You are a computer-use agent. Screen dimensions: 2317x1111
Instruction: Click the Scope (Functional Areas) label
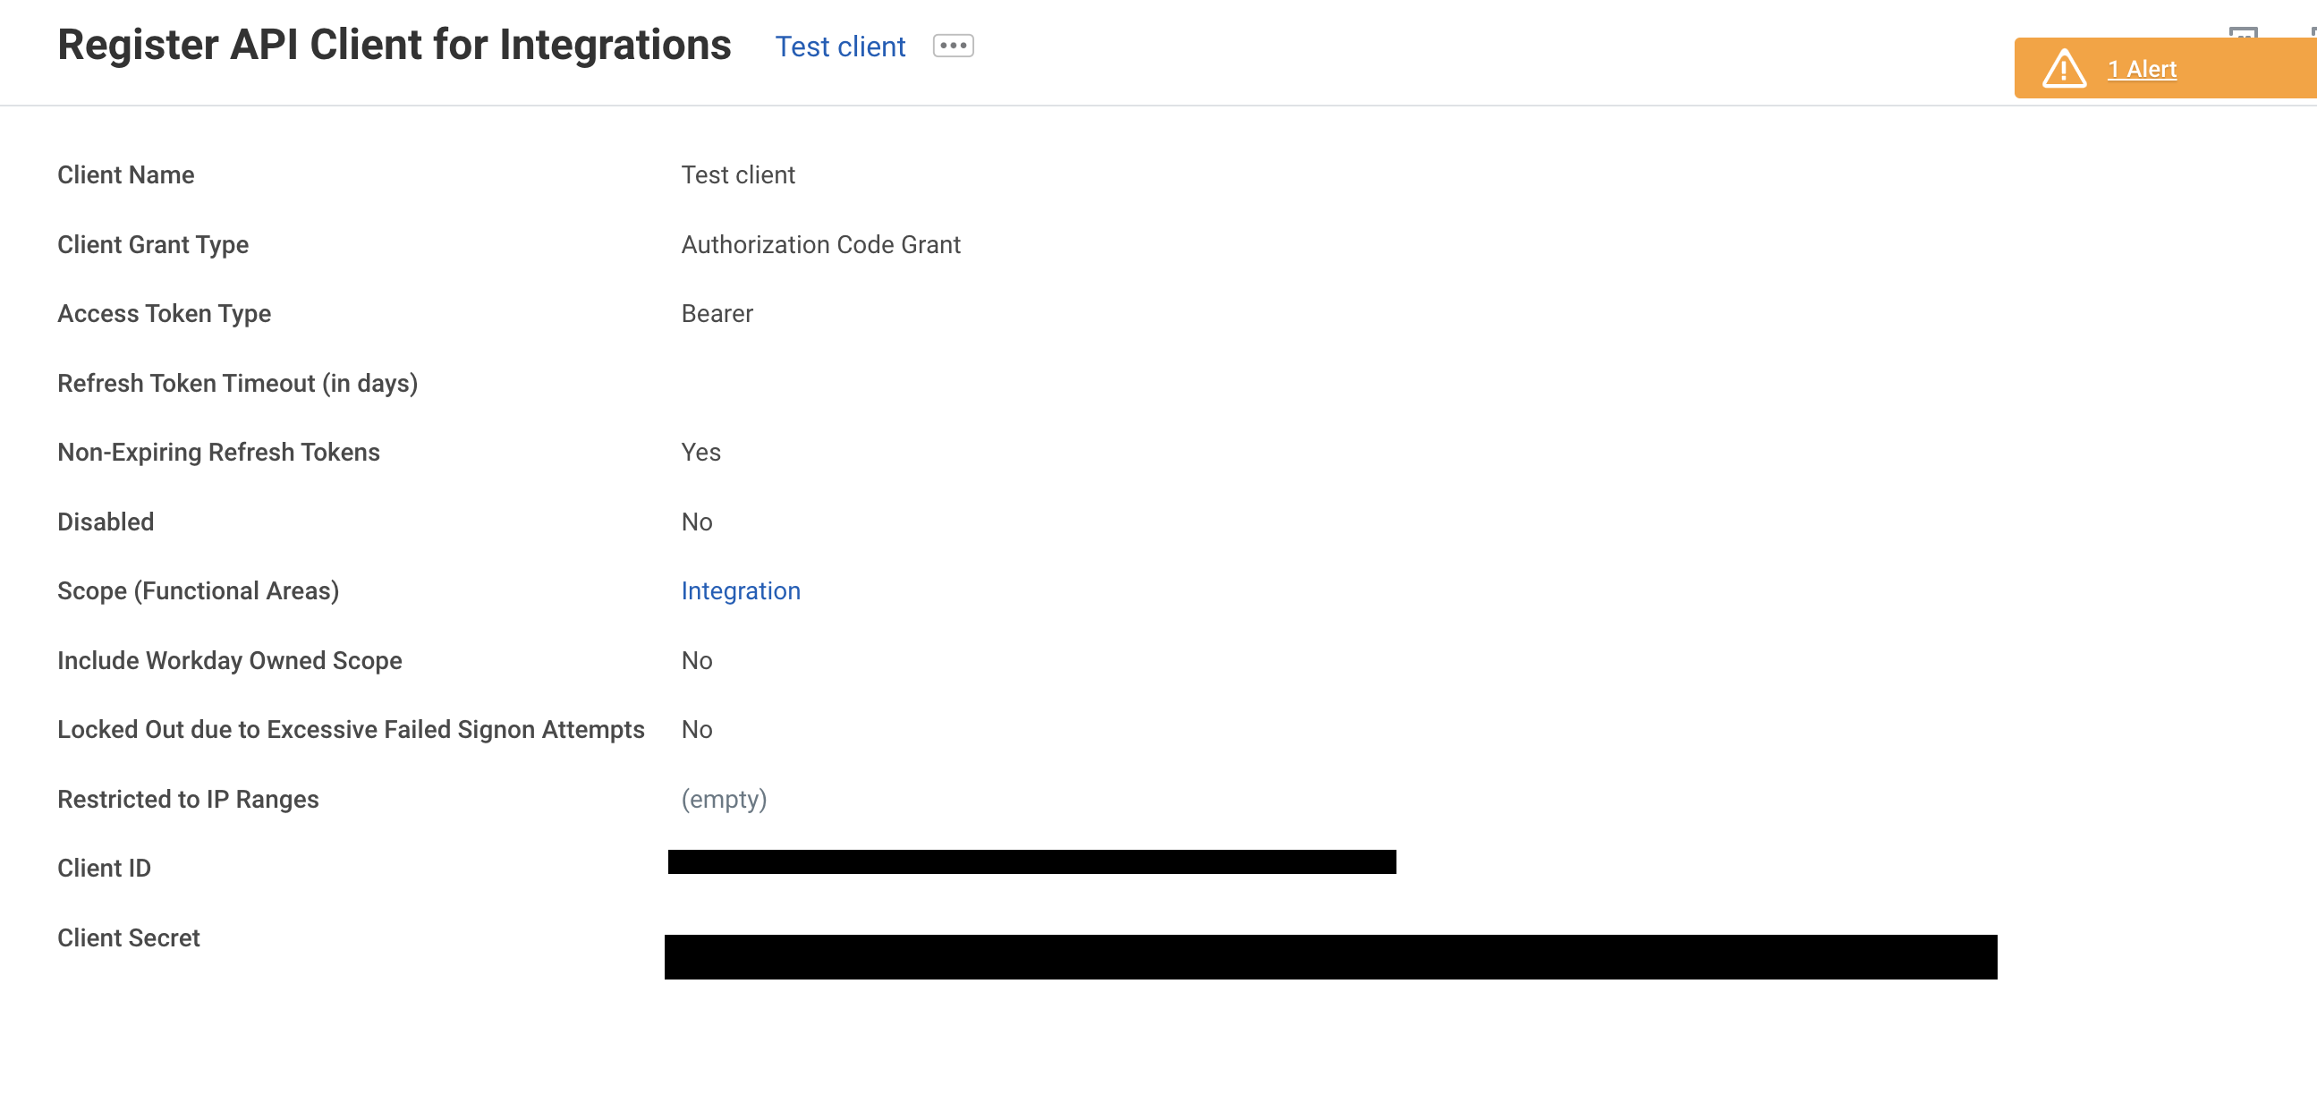pyautogui.click(x=198, y=591)
